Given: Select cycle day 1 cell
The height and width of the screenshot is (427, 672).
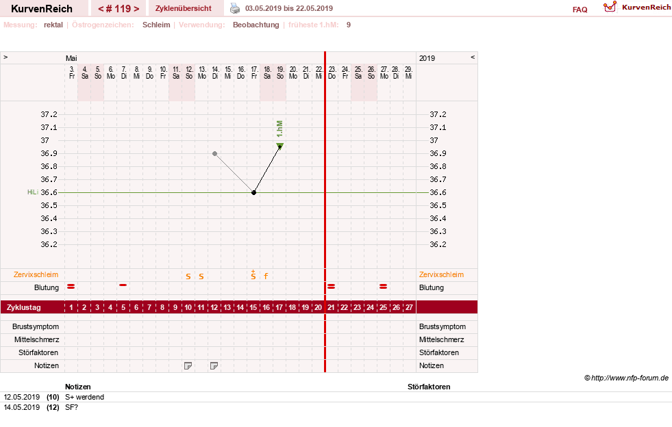Looking at the screenshot, I should [x=71, y=307].
